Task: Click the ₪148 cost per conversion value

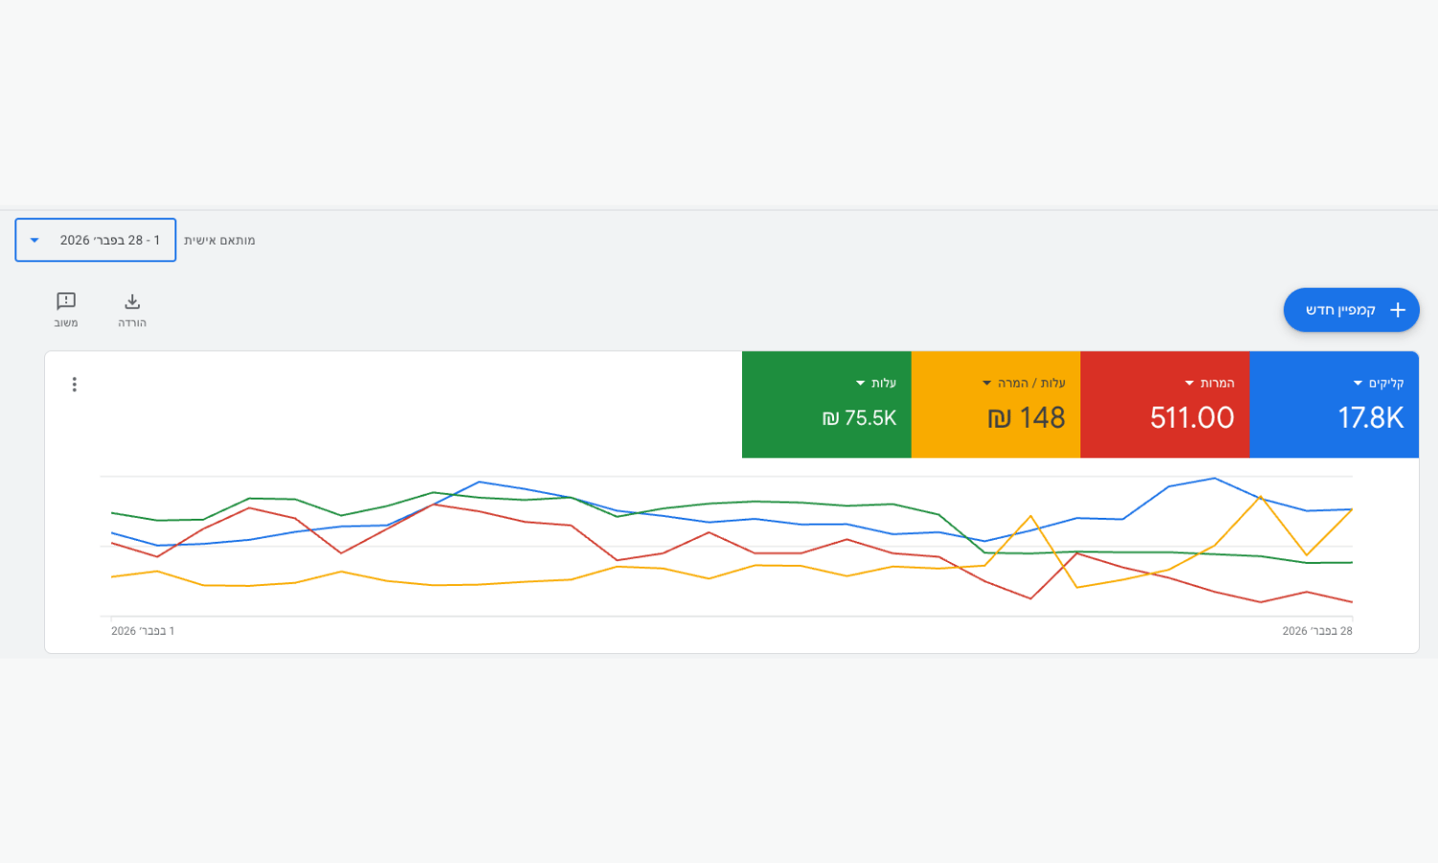Action: [x=1027, y=418]
